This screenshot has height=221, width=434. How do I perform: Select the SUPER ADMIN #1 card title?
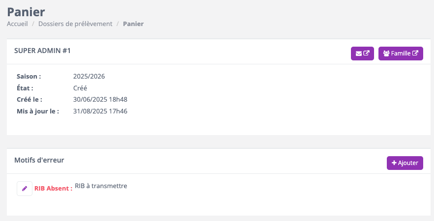tap(43, 51)
